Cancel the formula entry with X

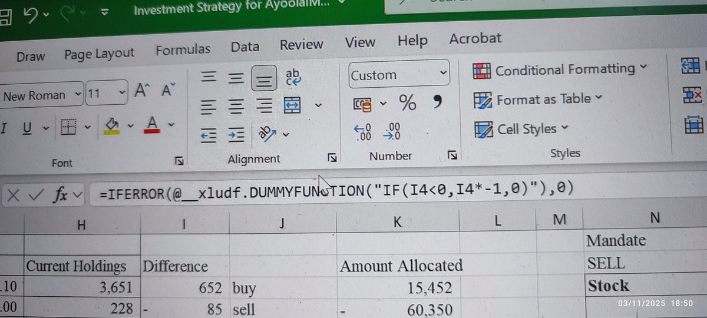pos(14,196)
